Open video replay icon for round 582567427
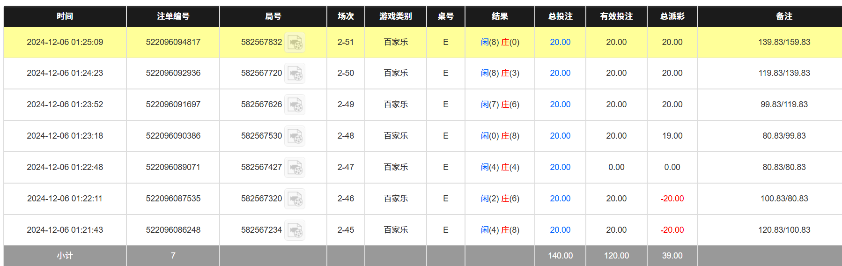 click(x=295, y=168)
